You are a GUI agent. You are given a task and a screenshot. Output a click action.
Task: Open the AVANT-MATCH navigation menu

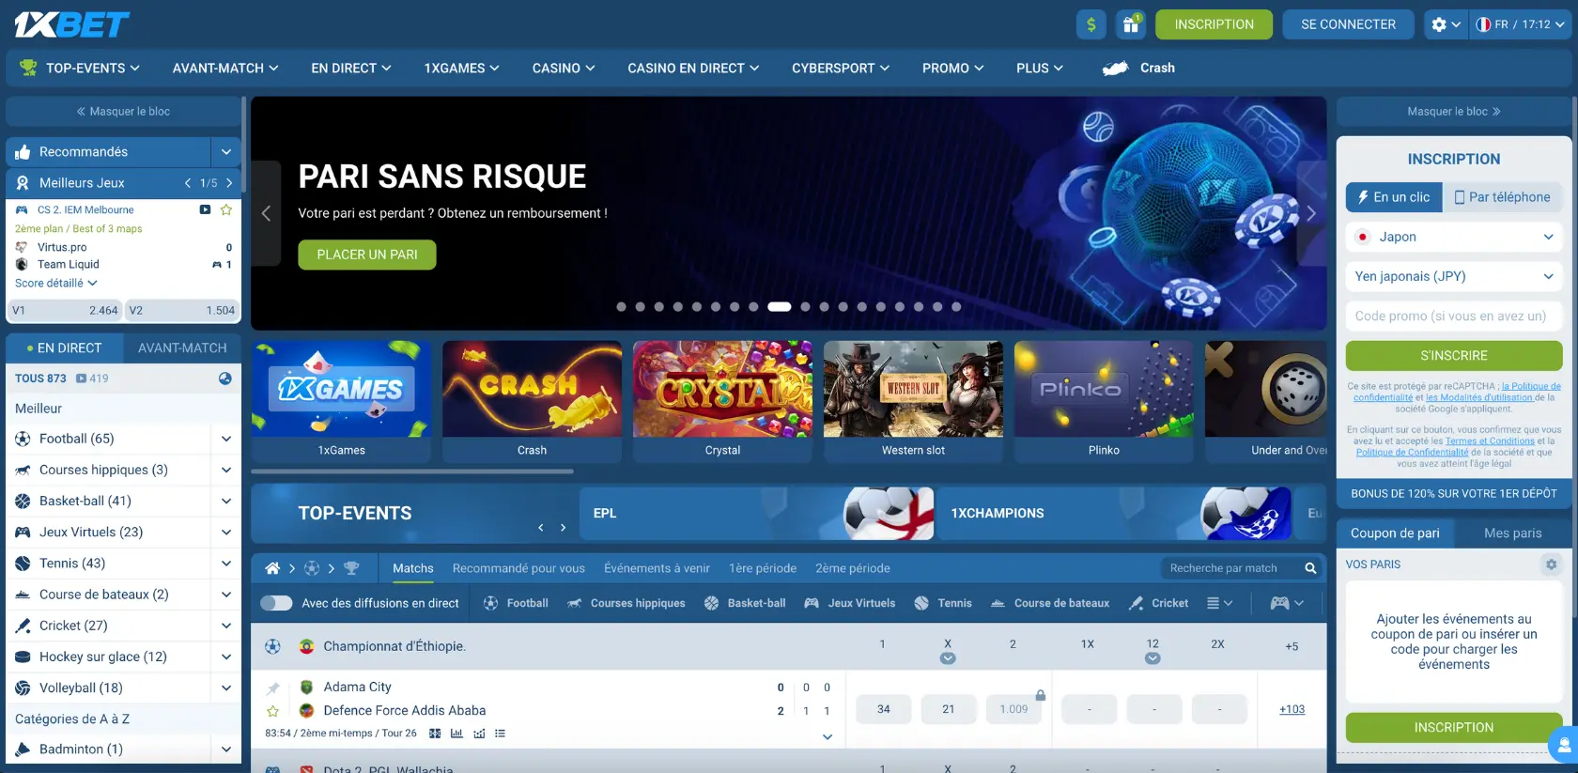[x=225, y=68]
